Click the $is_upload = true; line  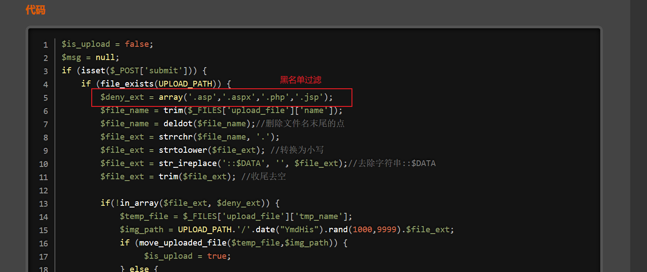click(187, 256)
